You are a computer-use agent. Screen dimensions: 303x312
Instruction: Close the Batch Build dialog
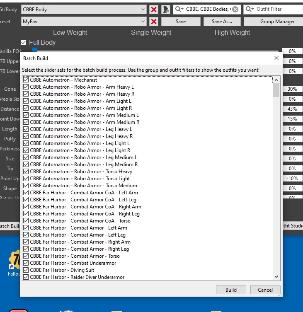[x=276, y=58]
